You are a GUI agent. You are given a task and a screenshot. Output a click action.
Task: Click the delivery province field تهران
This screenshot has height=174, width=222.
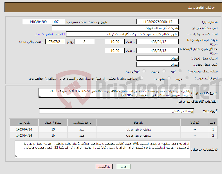(x=158, y=58)
